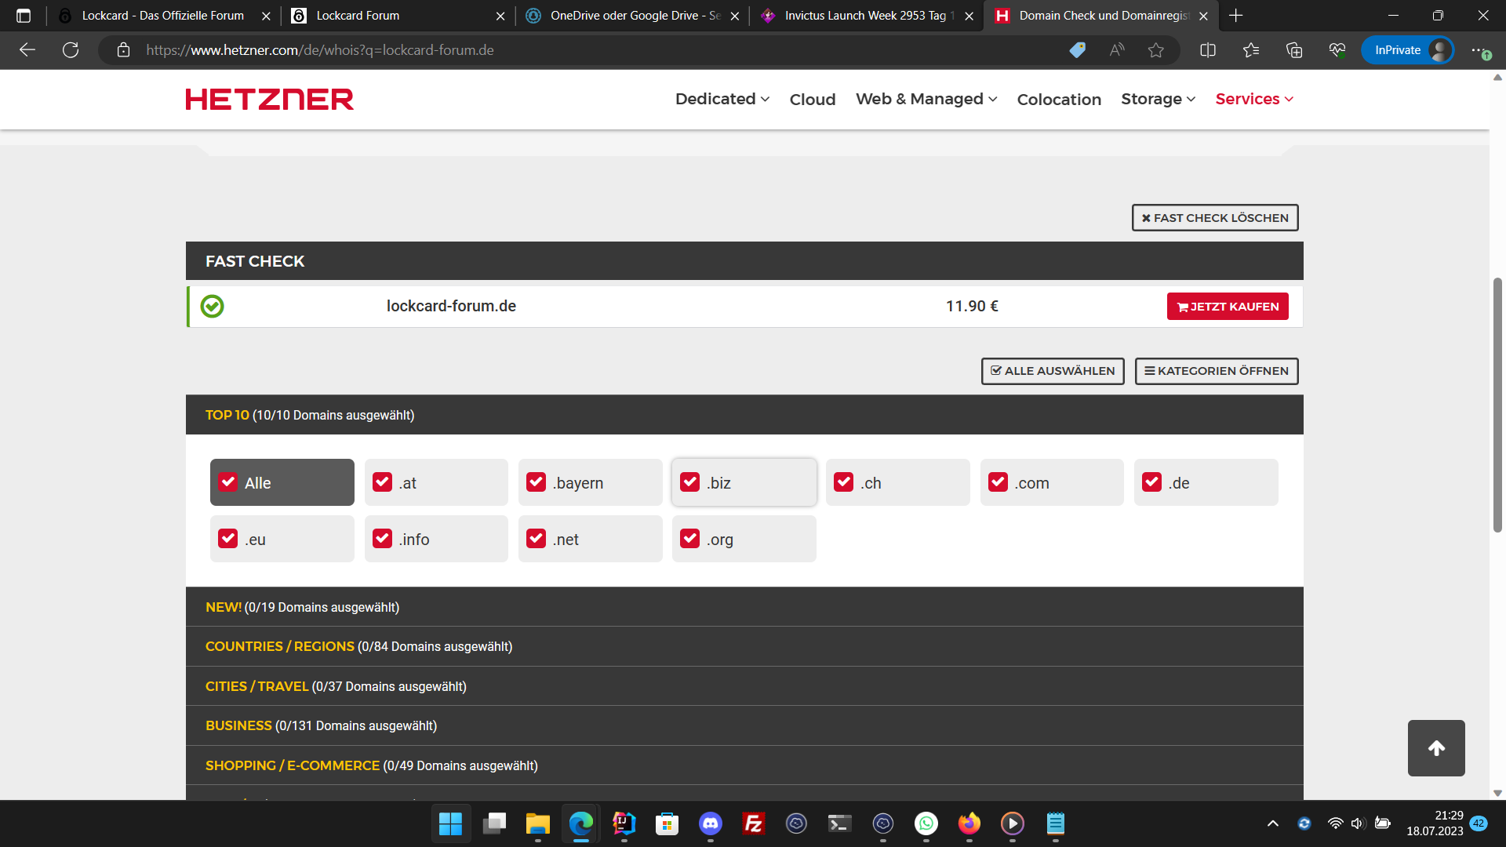Open a new browser tab
1506x847 pixels.
pyautogui.click(x=1236, y=16)
